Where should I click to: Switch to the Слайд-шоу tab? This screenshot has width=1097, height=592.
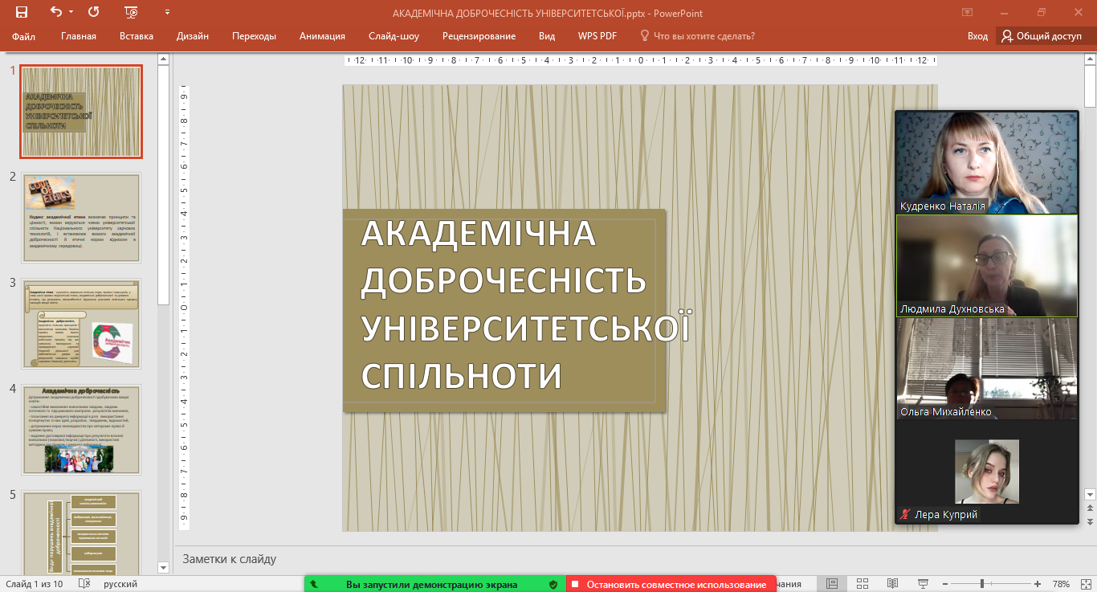coord(394,36)
